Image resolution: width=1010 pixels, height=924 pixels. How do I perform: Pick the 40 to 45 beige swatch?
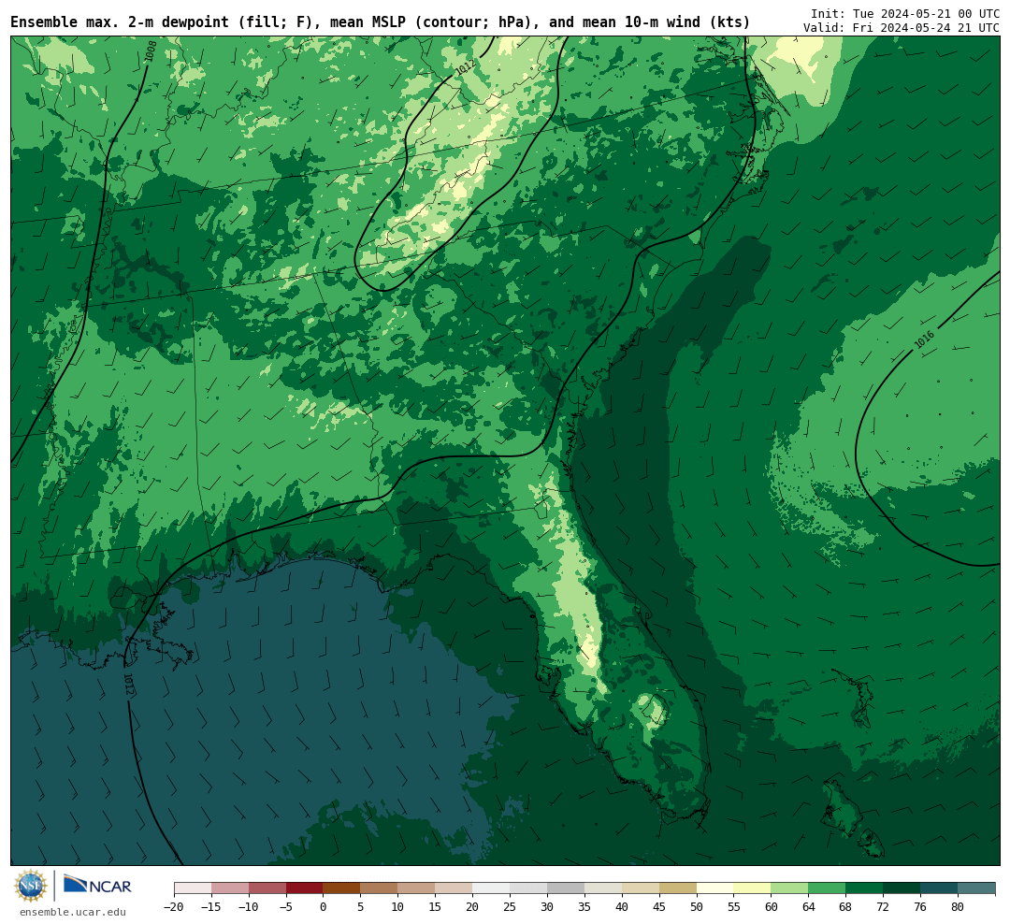[x=641, y=888]
